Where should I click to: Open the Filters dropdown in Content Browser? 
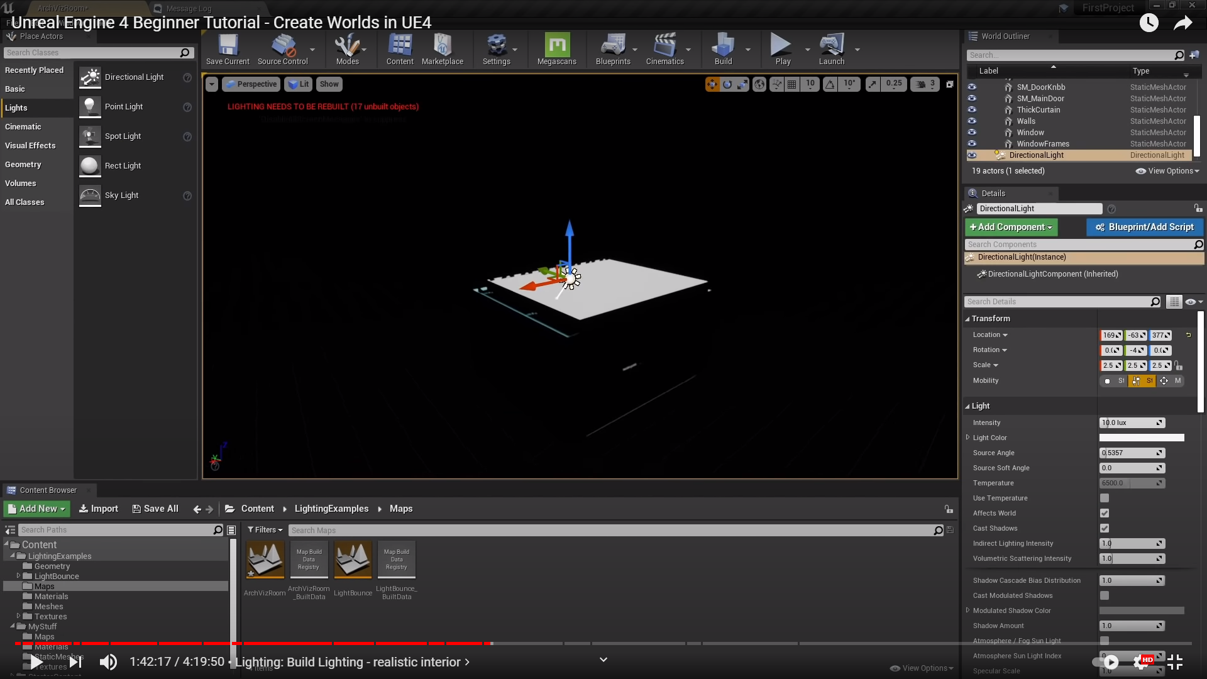pos(265,530)
